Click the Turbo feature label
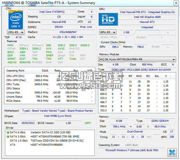180x160 pixels. click(x=73, y=59)
